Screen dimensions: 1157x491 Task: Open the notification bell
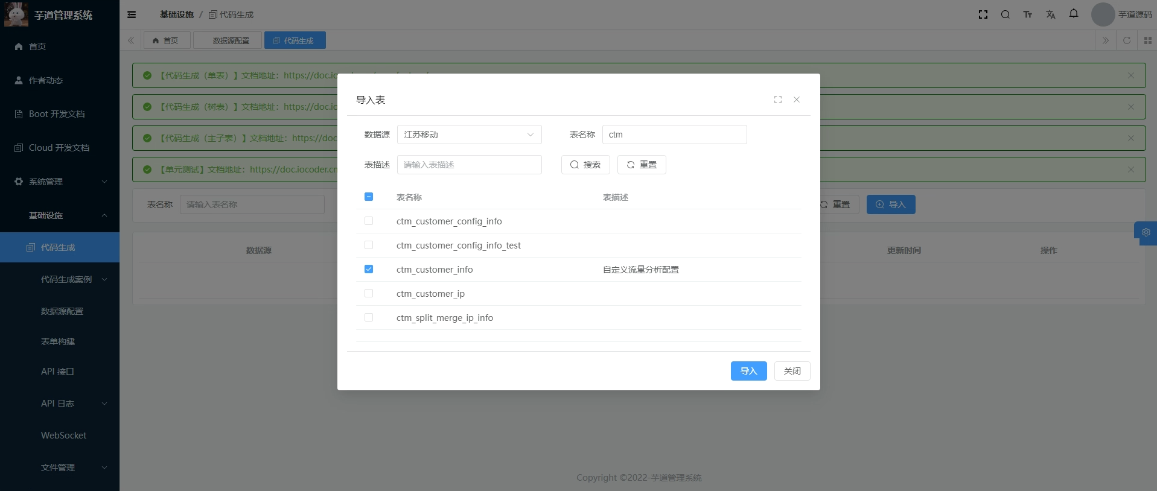[x=1074, y=14]
